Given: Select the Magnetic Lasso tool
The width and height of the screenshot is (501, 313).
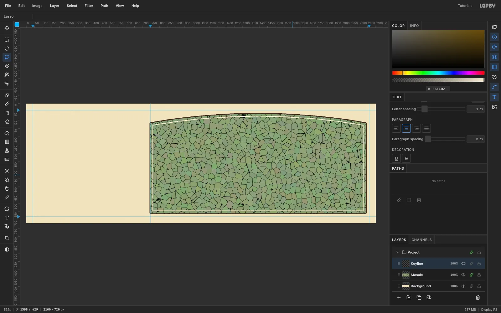Looking at the screenshot, I should tap(7, 66).
